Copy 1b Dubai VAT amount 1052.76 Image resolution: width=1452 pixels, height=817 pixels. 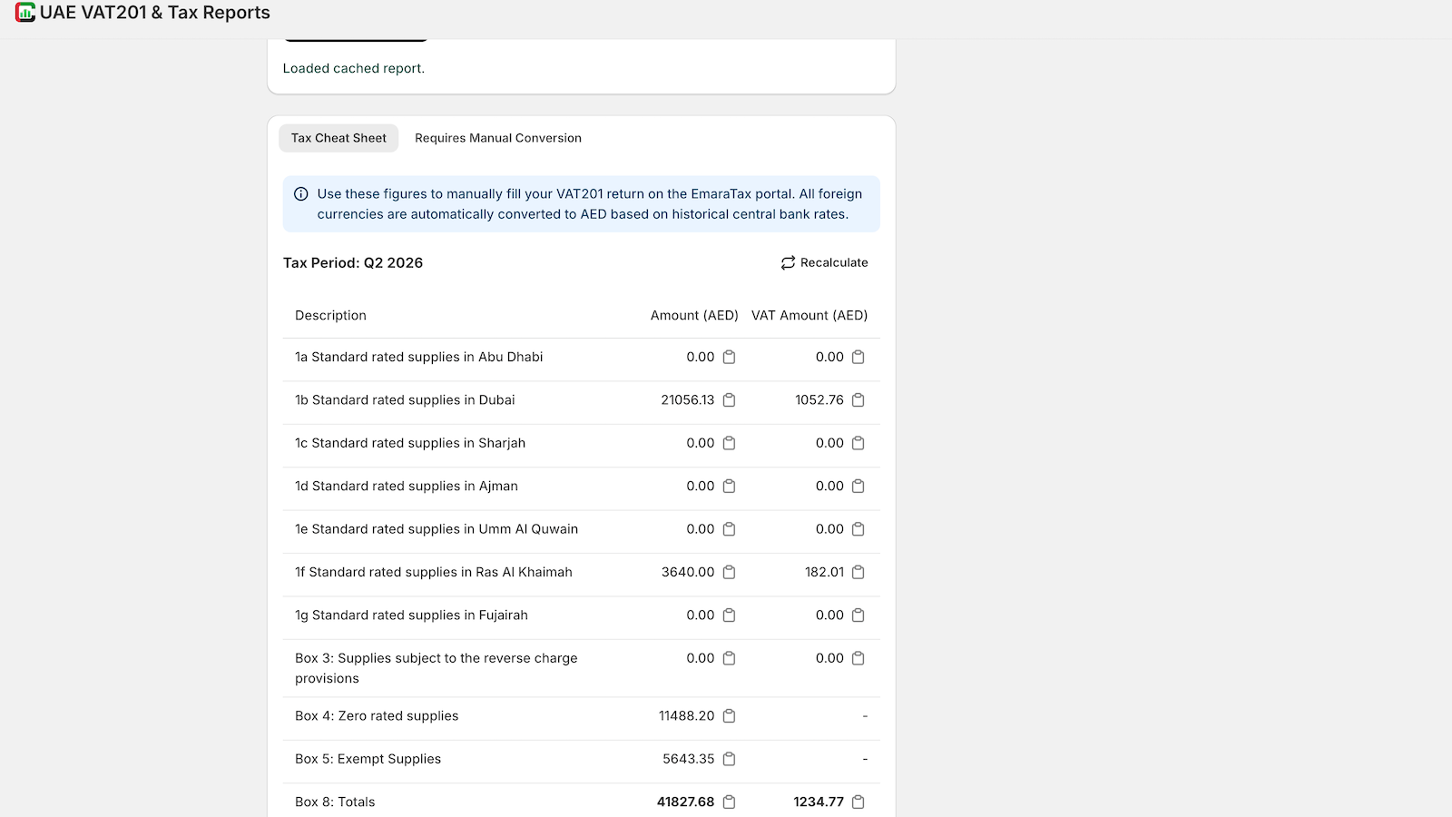[858, 400]
